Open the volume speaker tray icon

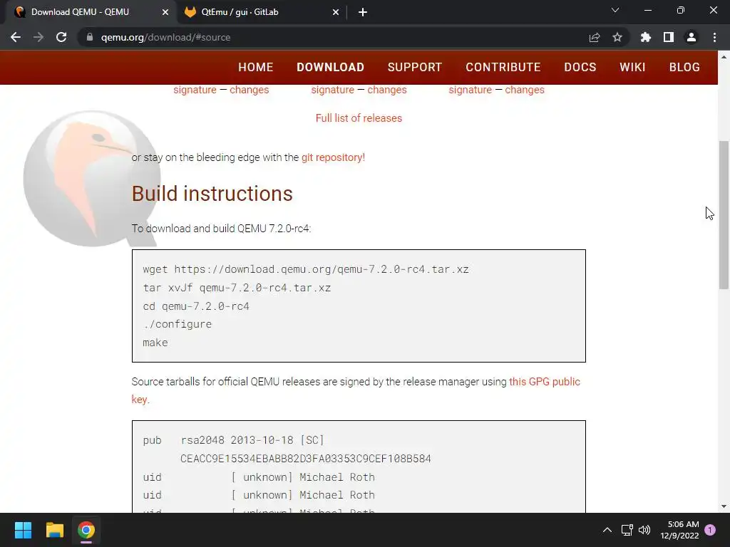(x=644, y=530)
